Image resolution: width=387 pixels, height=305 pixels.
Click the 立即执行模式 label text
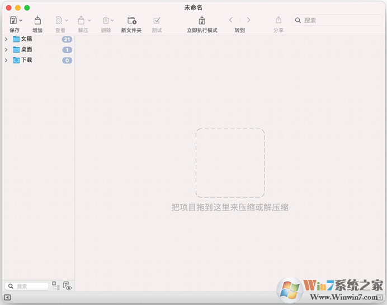(202, 30)
